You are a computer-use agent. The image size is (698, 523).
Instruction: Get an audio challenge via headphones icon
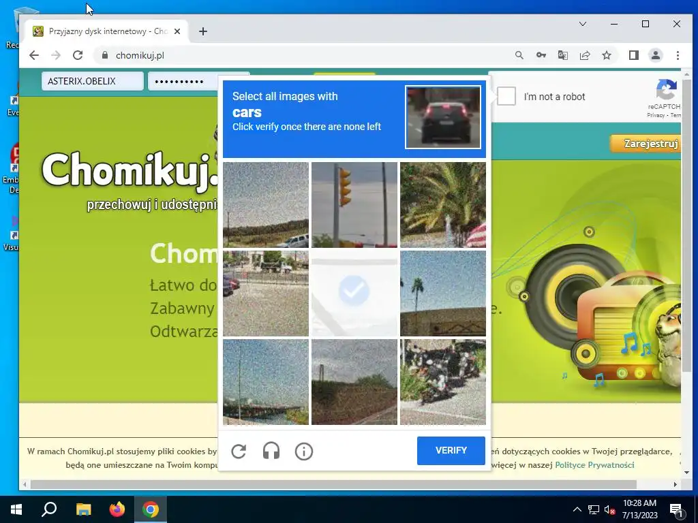tap(271, 451)
